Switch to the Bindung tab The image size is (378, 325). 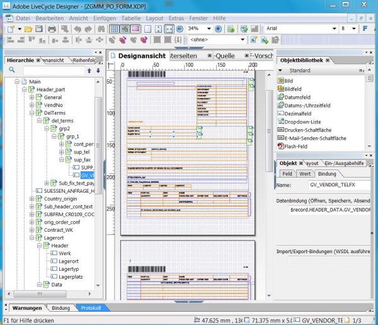[x=326, y=173]
